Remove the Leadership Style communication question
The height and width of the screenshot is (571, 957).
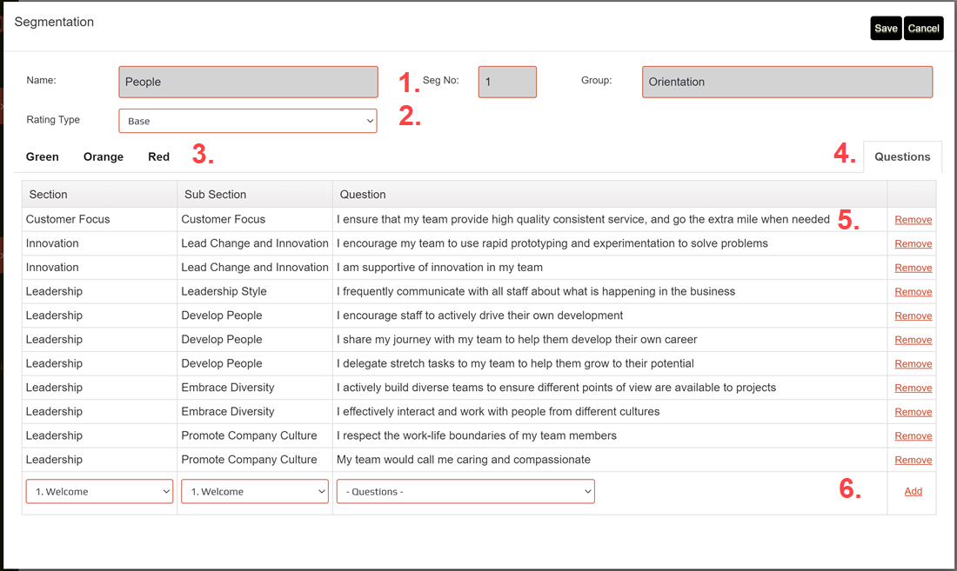[x=913, y=291]
